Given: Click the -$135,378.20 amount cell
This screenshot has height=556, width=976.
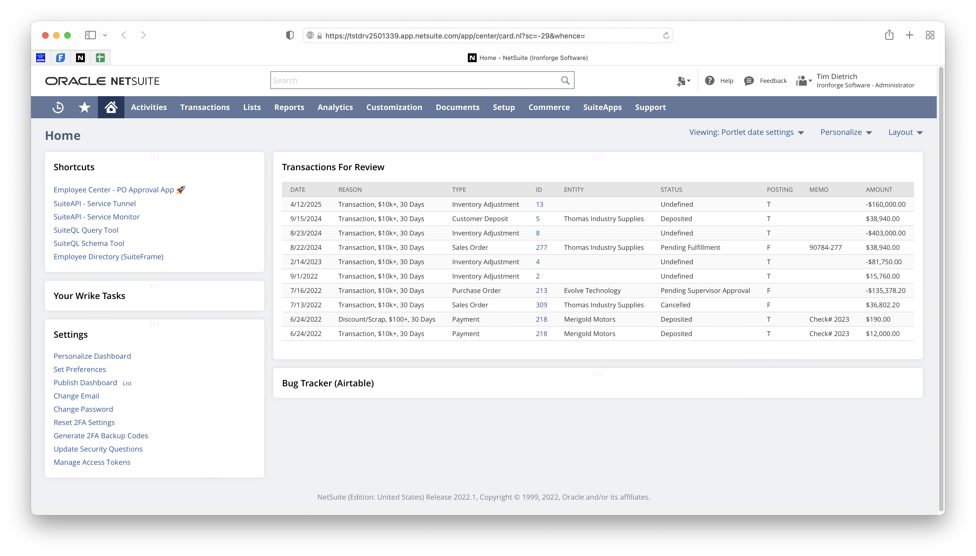Looking at the screenshot, I should pos(885,291).
